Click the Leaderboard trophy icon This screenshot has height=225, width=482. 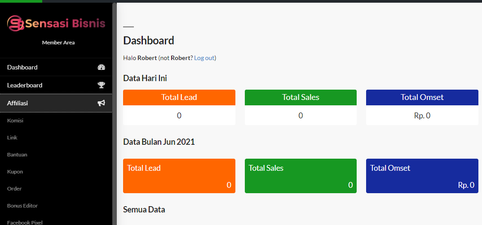pos(101,85)
